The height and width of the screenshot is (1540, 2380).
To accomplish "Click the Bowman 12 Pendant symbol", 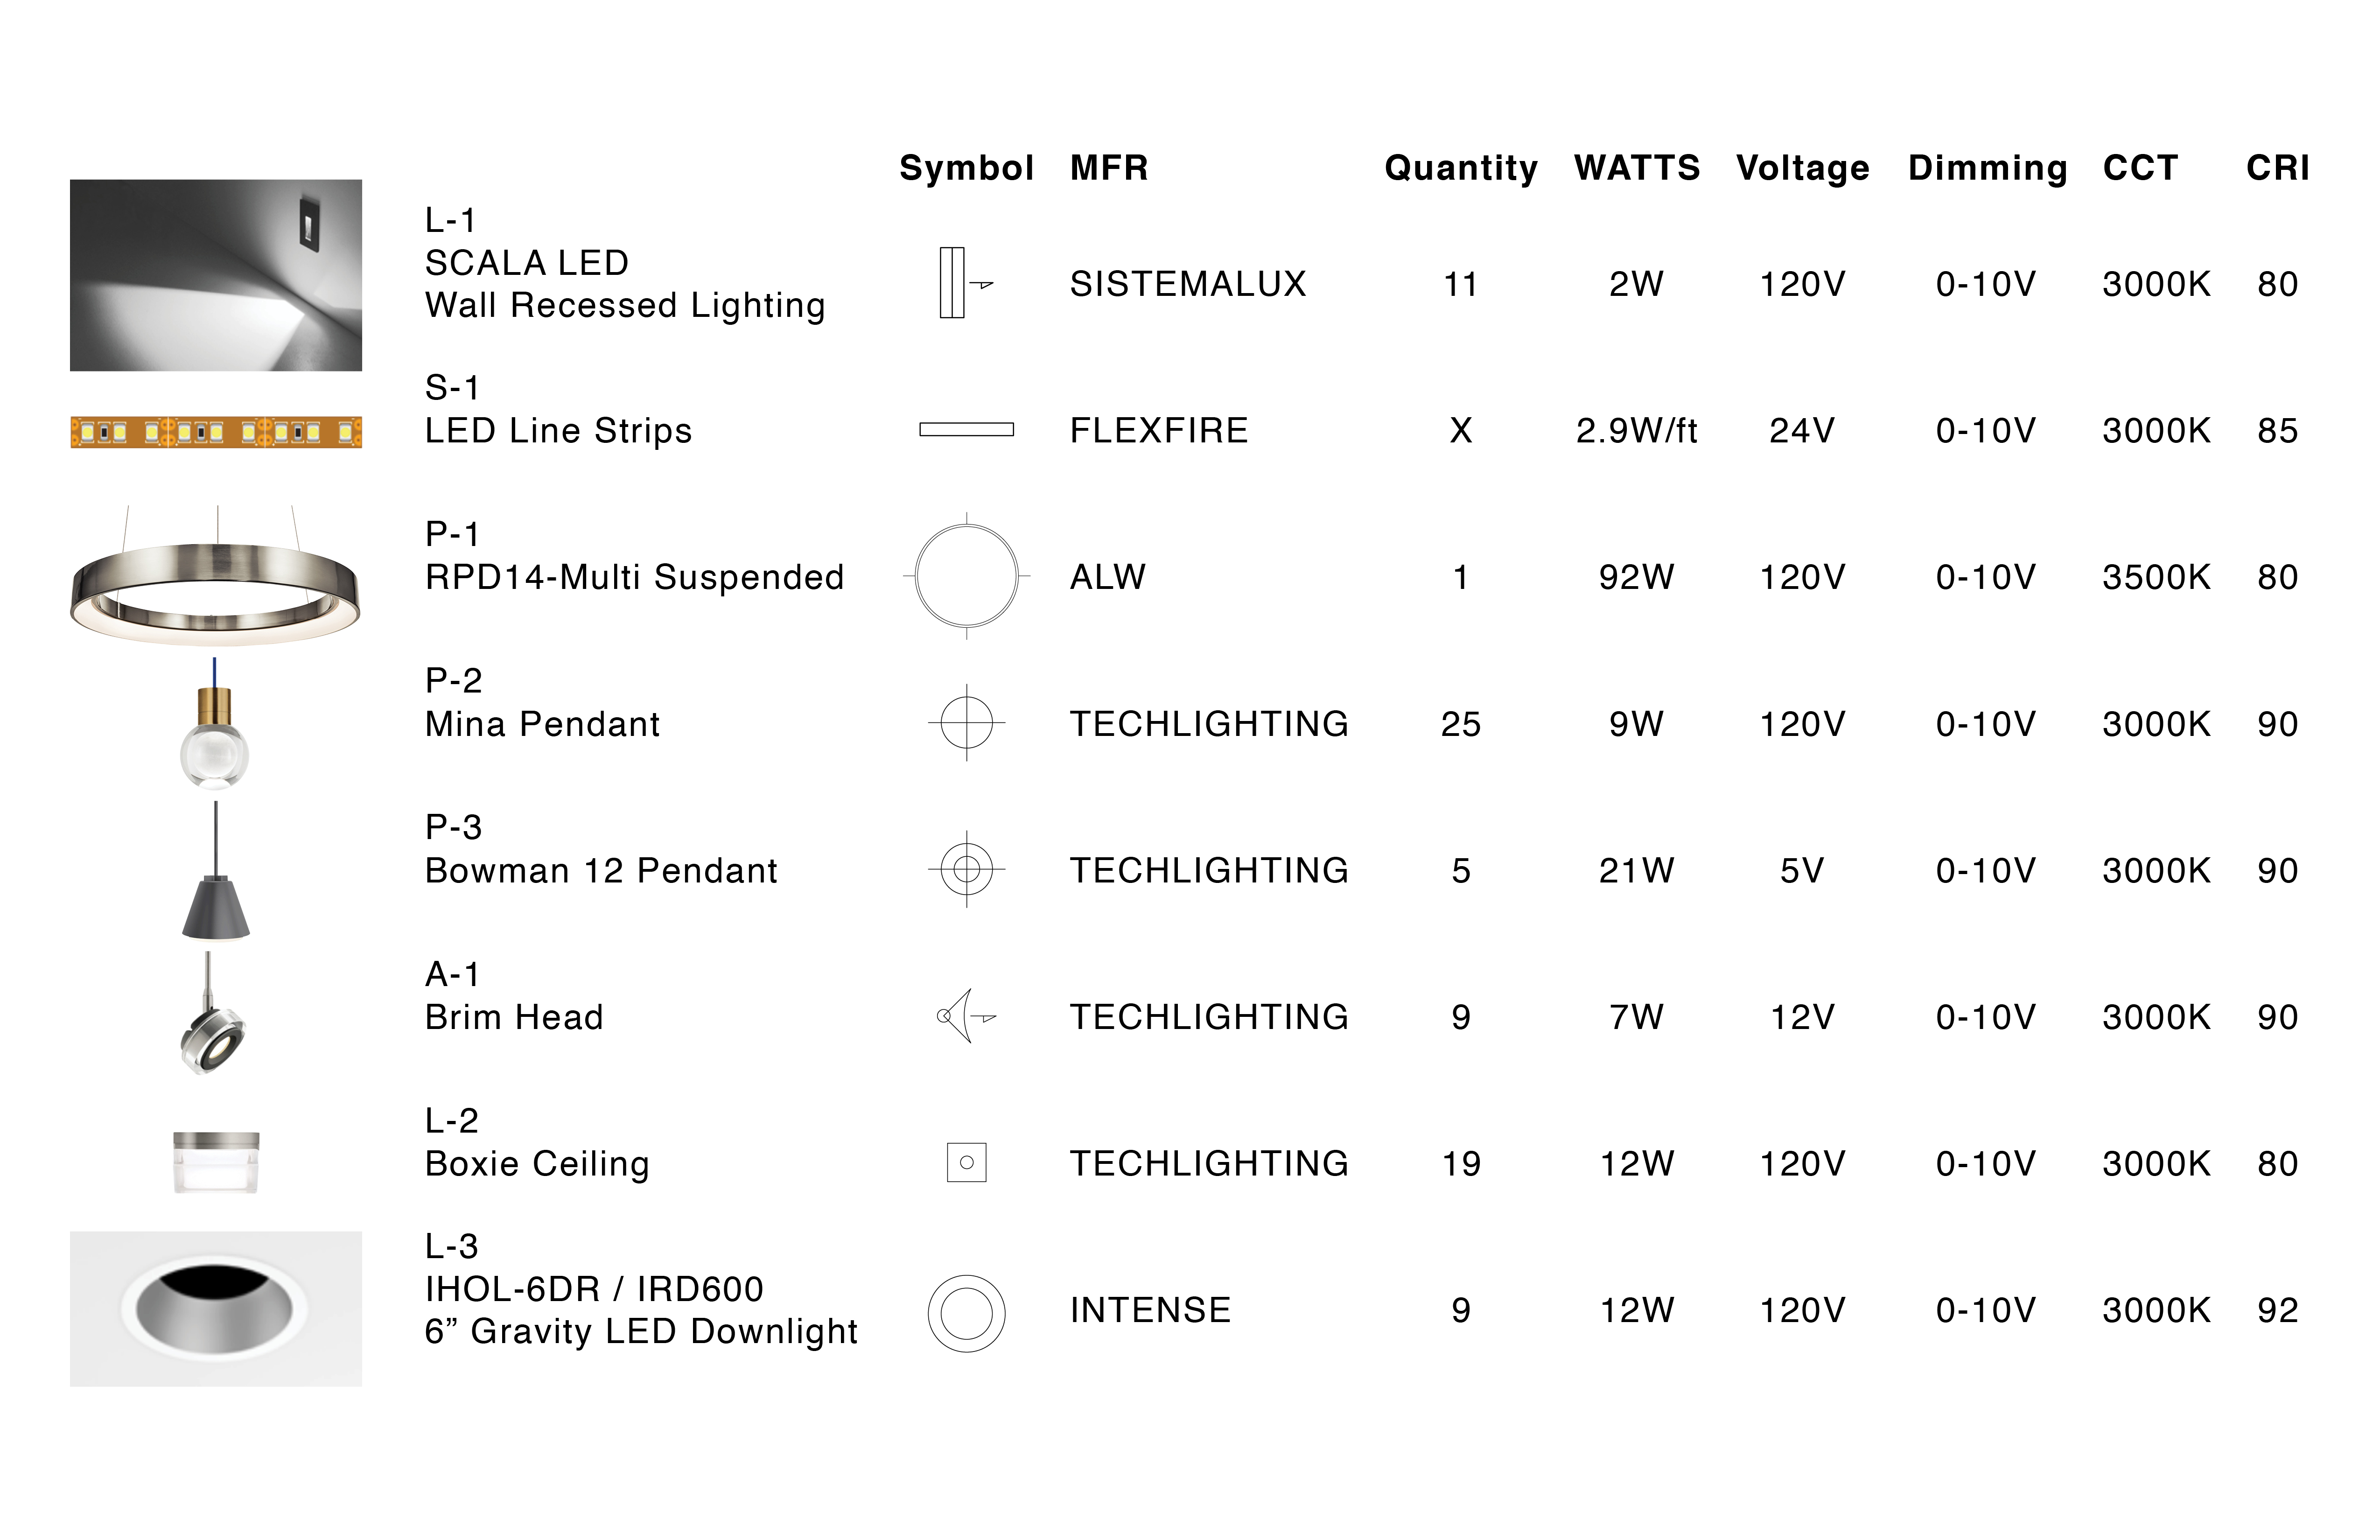I will click(x=966, y=869).
